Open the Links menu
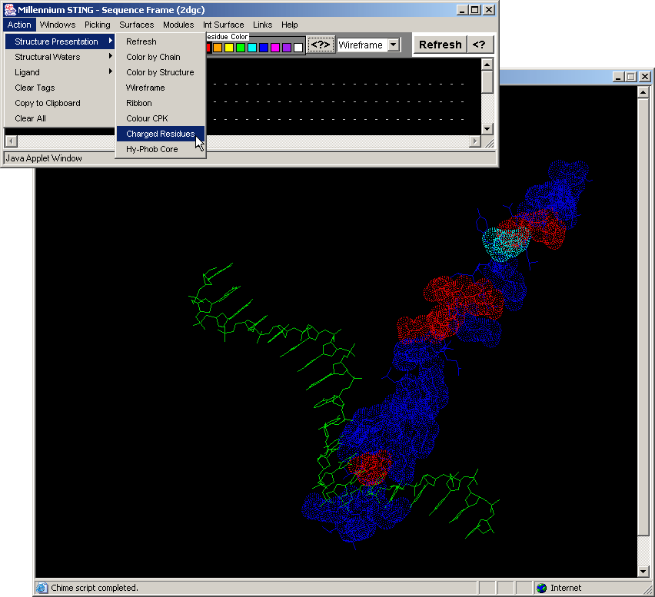The image size is (655, 597). pos(262,25)
